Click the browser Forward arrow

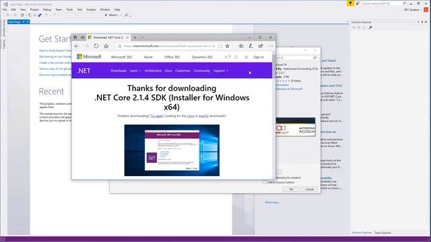87,46
